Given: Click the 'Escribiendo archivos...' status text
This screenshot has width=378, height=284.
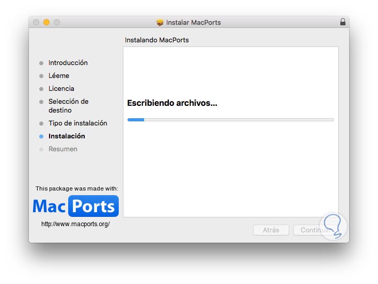Looking at the screenshot, I should (x=172, y=103).
